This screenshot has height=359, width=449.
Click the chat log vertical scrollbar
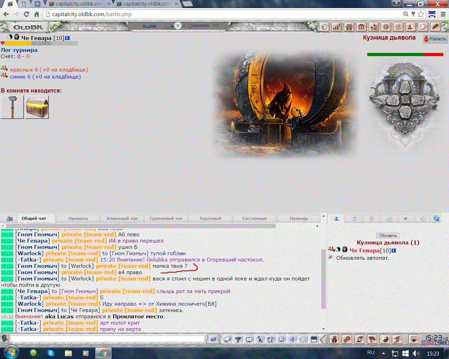[323, 279]
